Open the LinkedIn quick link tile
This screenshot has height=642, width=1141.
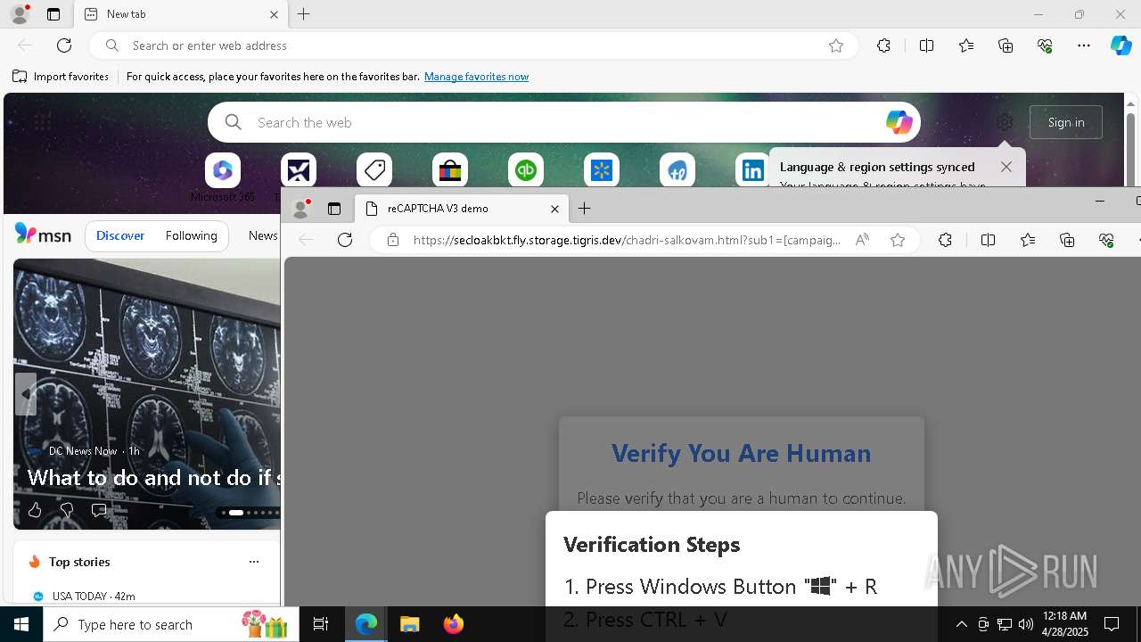pos(753,170)
